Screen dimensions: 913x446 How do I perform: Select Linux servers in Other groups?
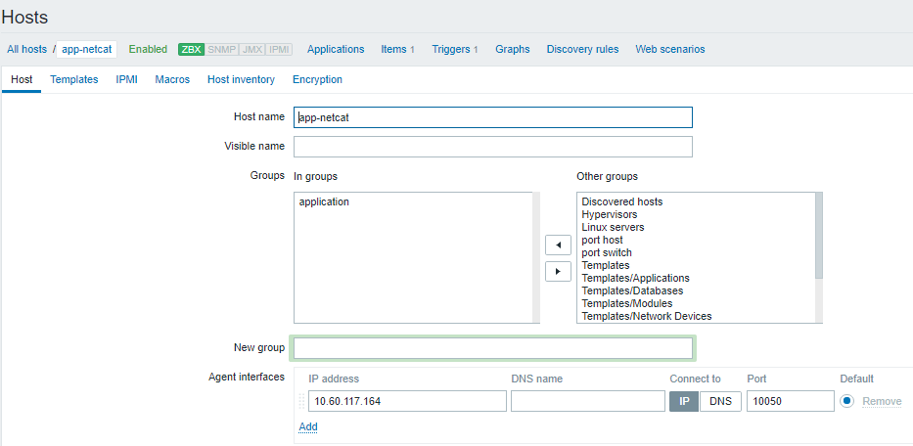pyautogui.click(x=613, y=227)
